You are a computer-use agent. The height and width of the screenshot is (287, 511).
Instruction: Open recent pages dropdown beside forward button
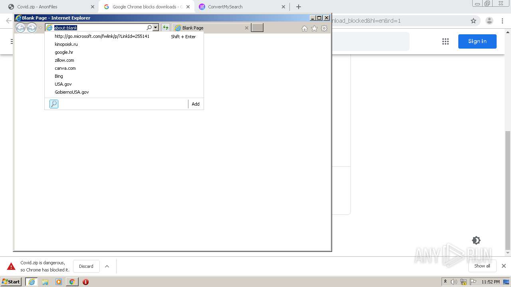(40, 28)
